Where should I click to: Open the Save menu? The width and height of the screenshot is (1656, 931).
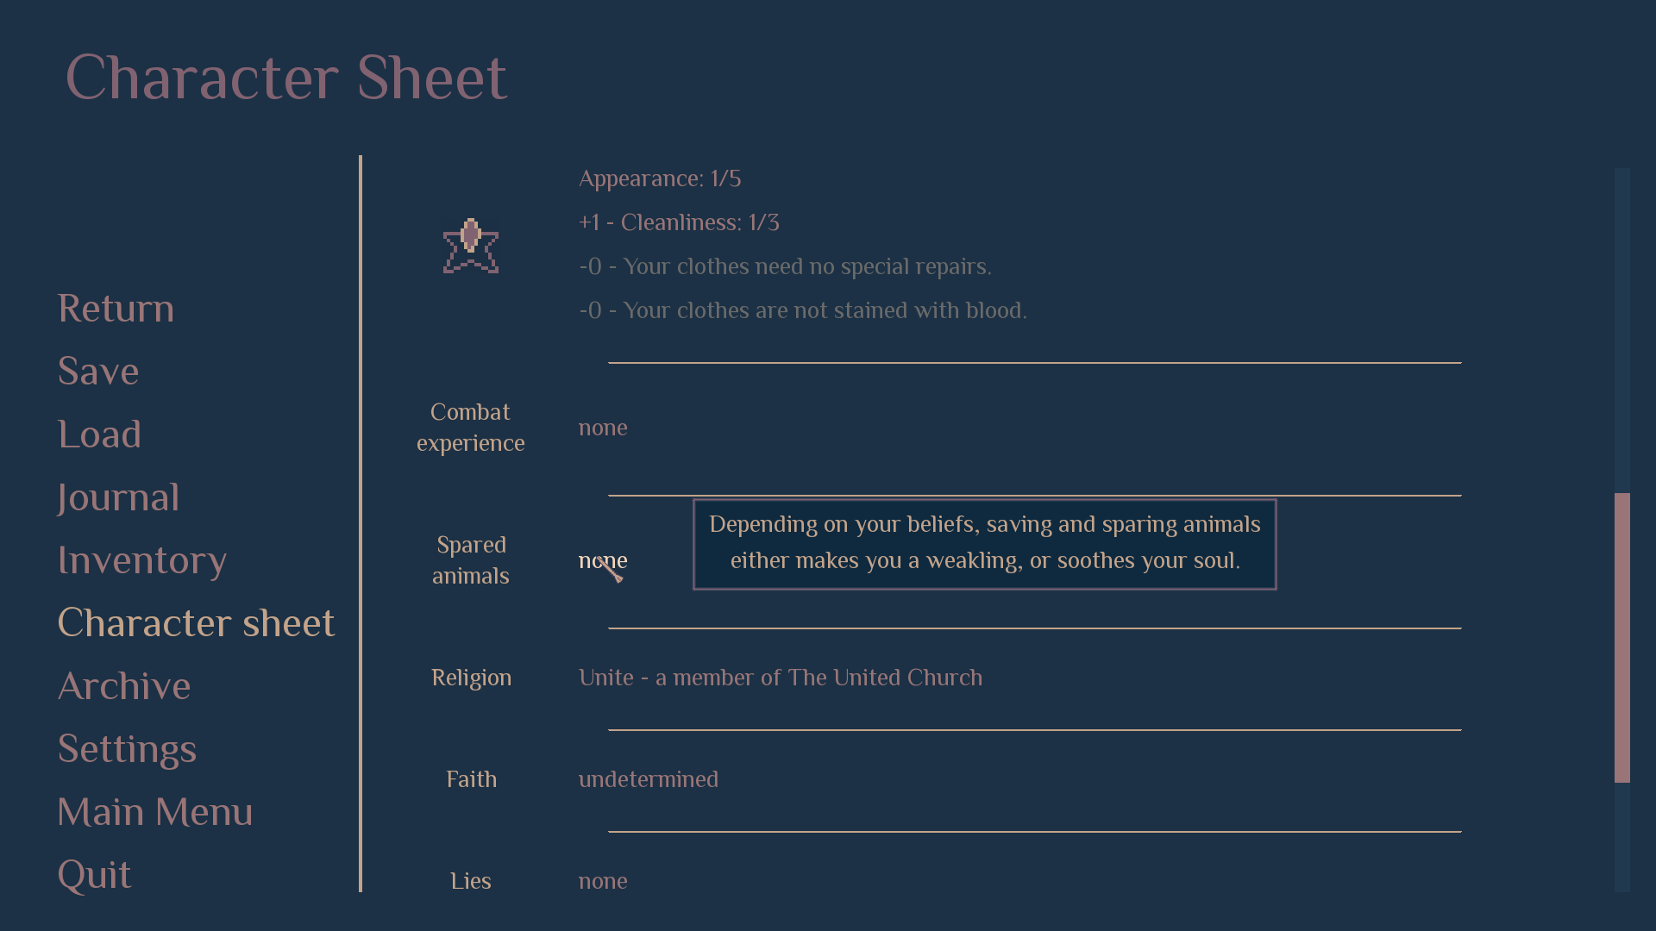[x=98, y=372]
